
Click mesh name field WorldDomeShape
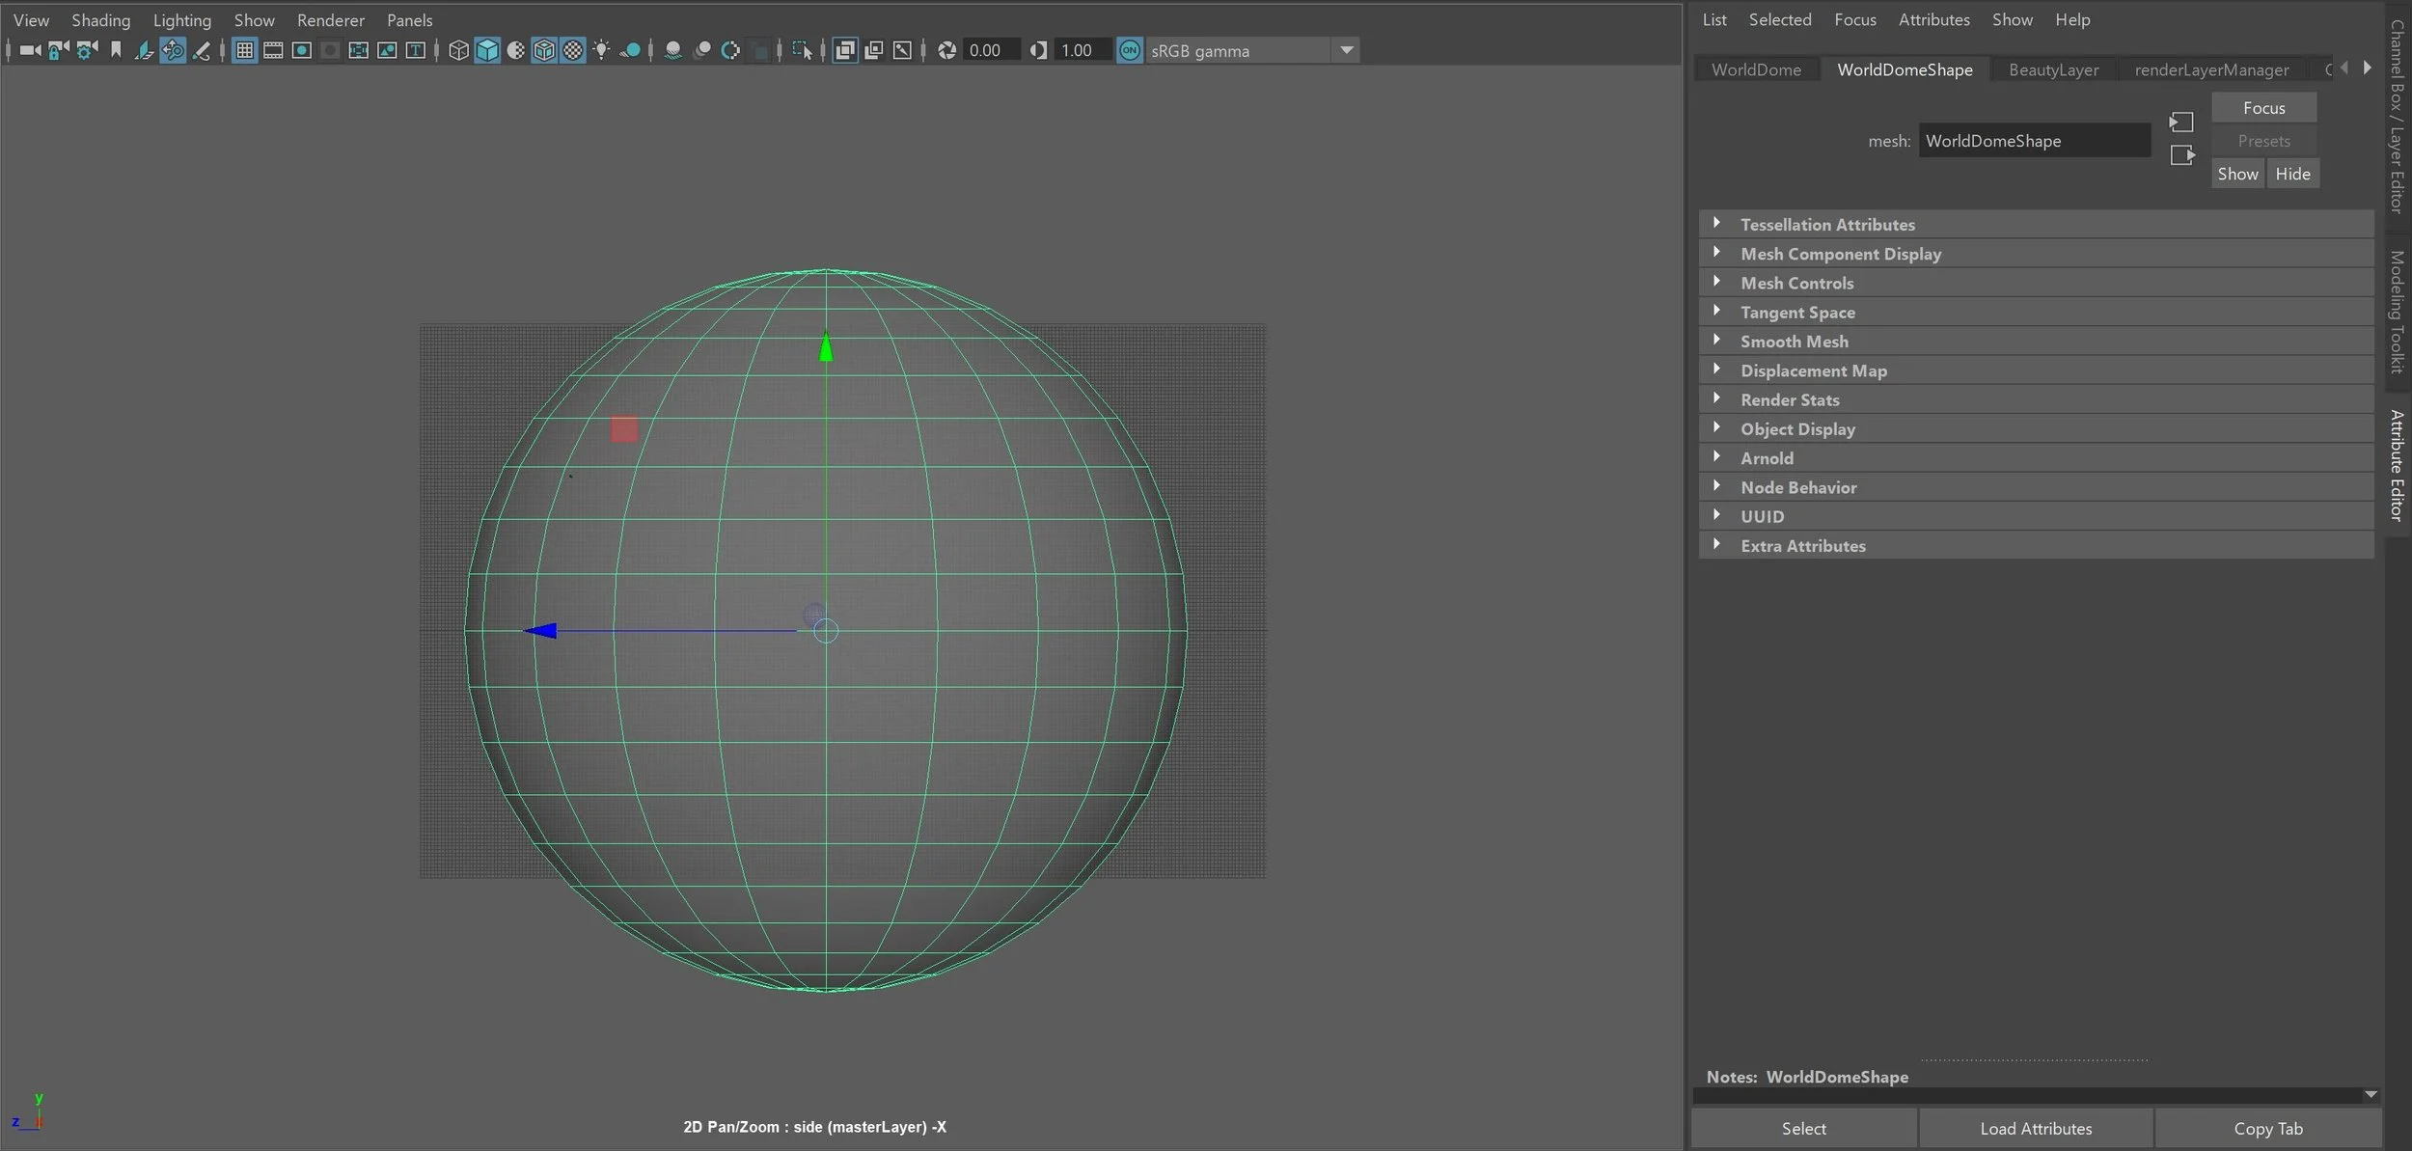pos(2033,141)
